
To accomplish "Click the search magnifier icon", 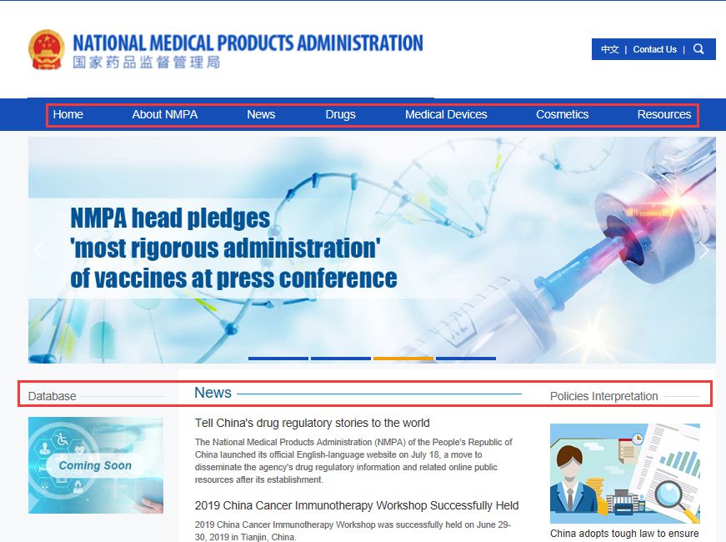I will (x=698, y=49).
